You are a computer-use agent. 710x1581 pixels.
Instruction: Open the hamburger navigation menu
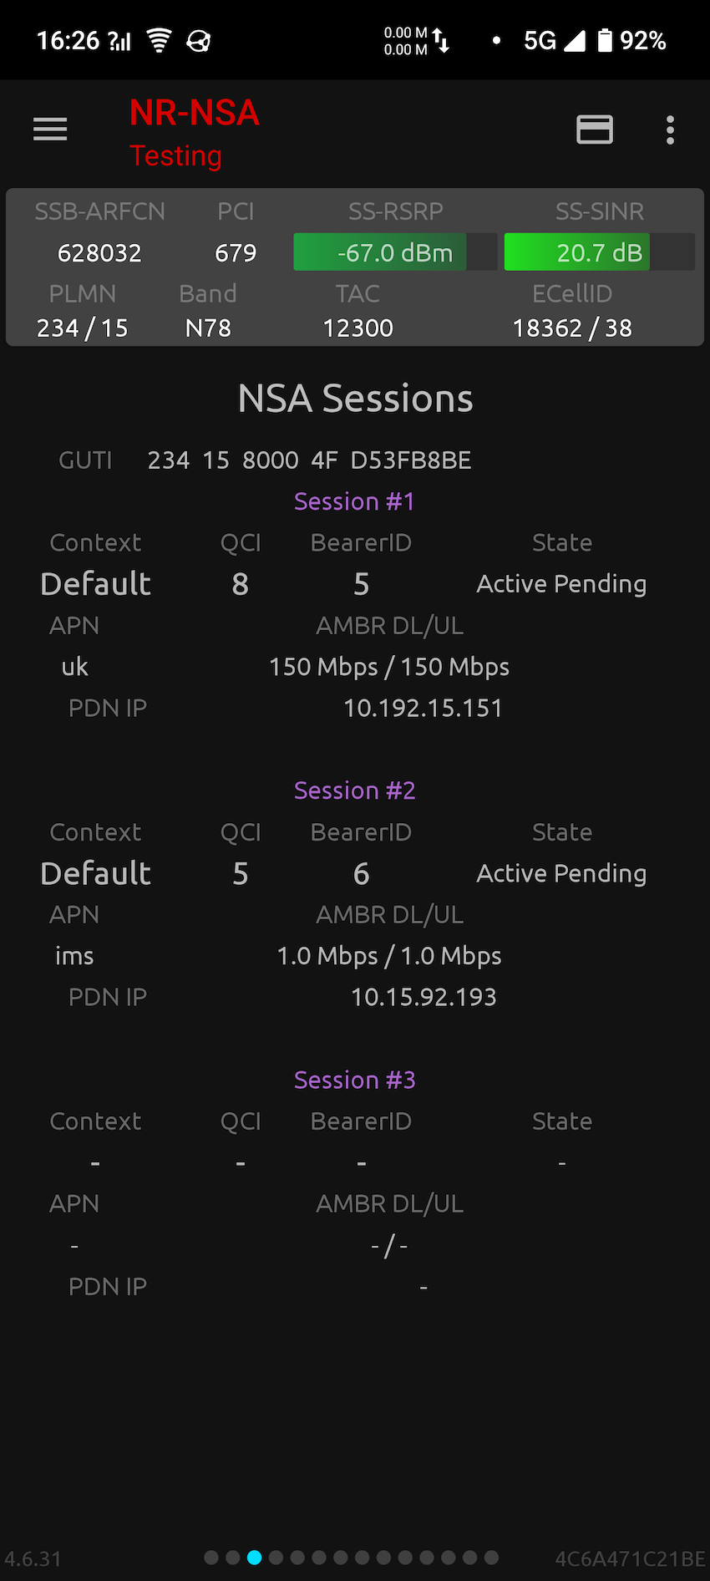(50, 130)
